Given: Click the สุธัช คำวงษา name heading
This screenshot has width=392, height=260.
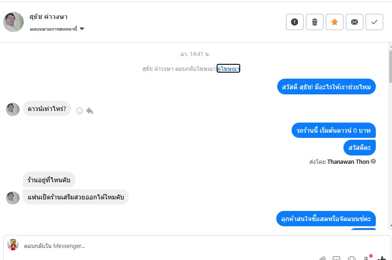Looking at the screenshot, I should [x=48, y=17].
